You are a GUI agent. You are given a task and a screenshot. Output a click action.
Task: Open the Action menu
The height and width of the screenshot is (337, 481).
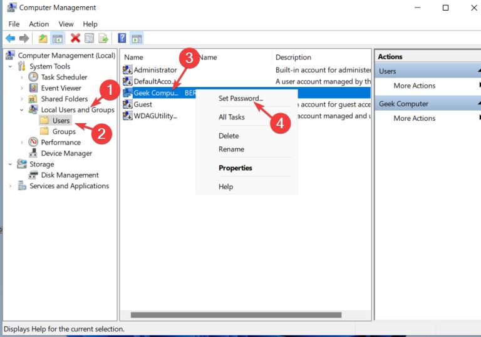39,24
